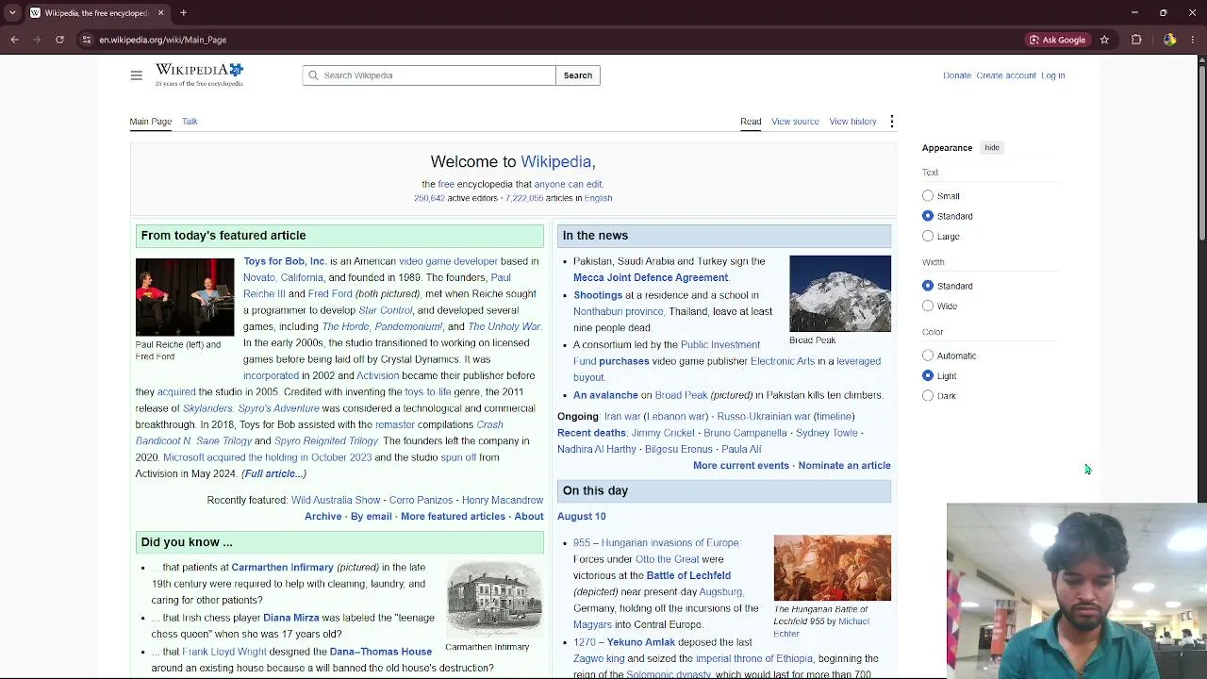Open the Full article link
This screenshot has width=1207, height=679.
tap(274, 473)
